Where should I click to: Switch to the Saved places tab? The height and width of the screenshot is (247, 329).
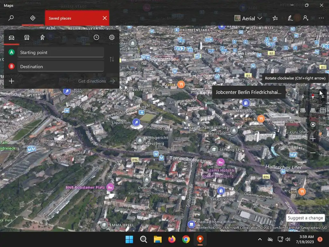tap(77, 18)
